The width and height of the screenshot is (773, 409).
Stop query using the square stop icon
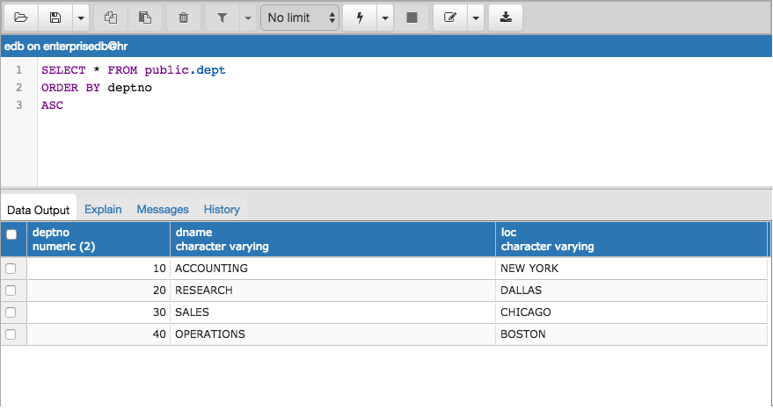pos(412,18)
